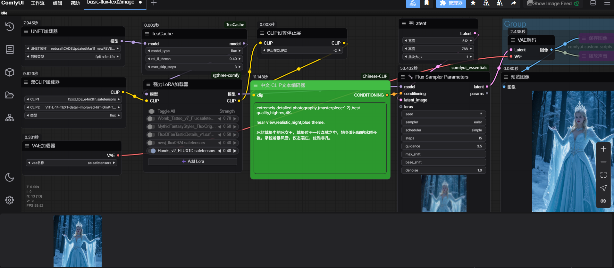This screenshot has width=614, height=268.
Task: Open the hamburger menu at top right
Action: pos(607,3)
